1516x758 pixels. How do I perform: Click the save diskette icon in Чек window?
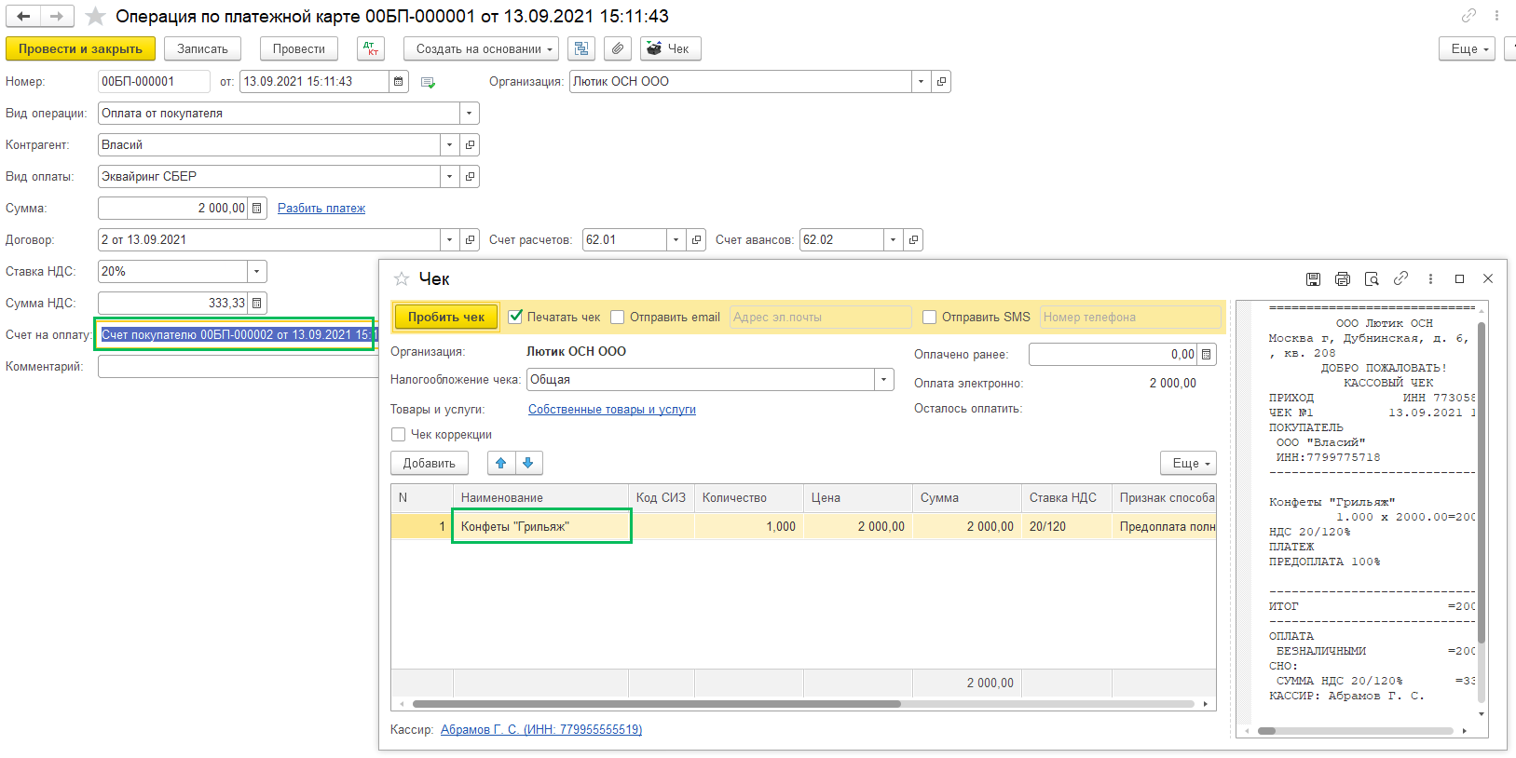(x=1313, y=279)
